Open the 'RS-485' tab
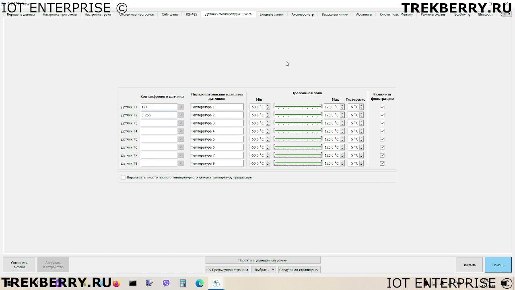The height and width of the screenshot is (290, 515). [192, 14]
